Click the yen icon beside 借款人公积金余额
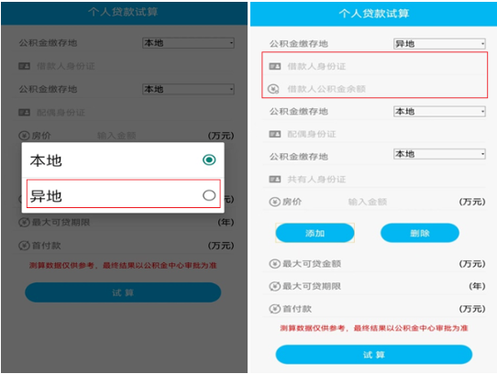Screen dimensions: 497x374 pos(273,89)
